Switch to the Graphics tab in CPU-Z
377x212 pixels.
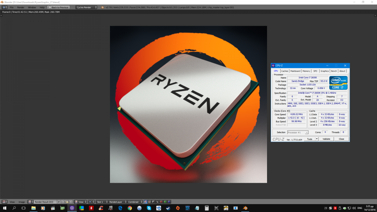325,71
